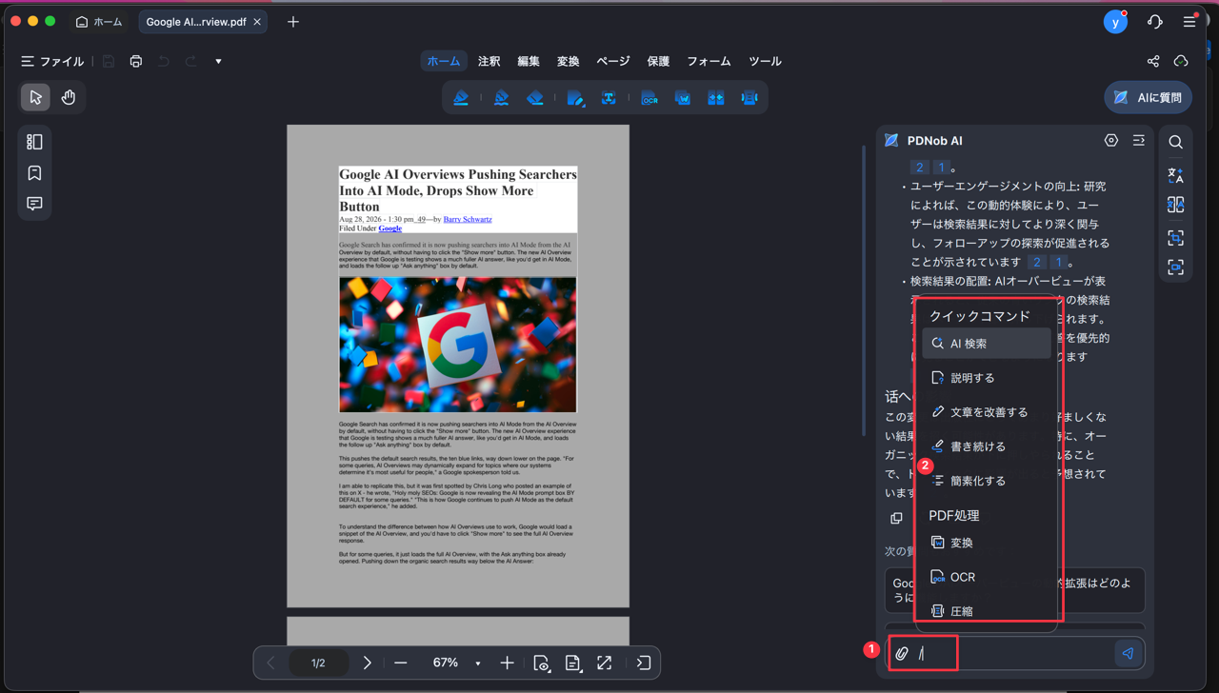Select the squiggly underline markup tool
The image size is (1219, 693).
point(501,98)
